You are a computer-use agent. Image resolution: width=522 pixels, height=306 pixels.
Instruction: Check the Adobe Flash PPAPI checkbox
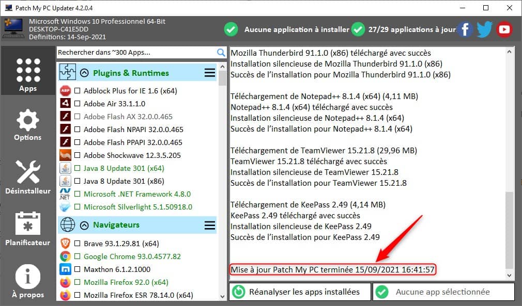(x=77, y=142)
